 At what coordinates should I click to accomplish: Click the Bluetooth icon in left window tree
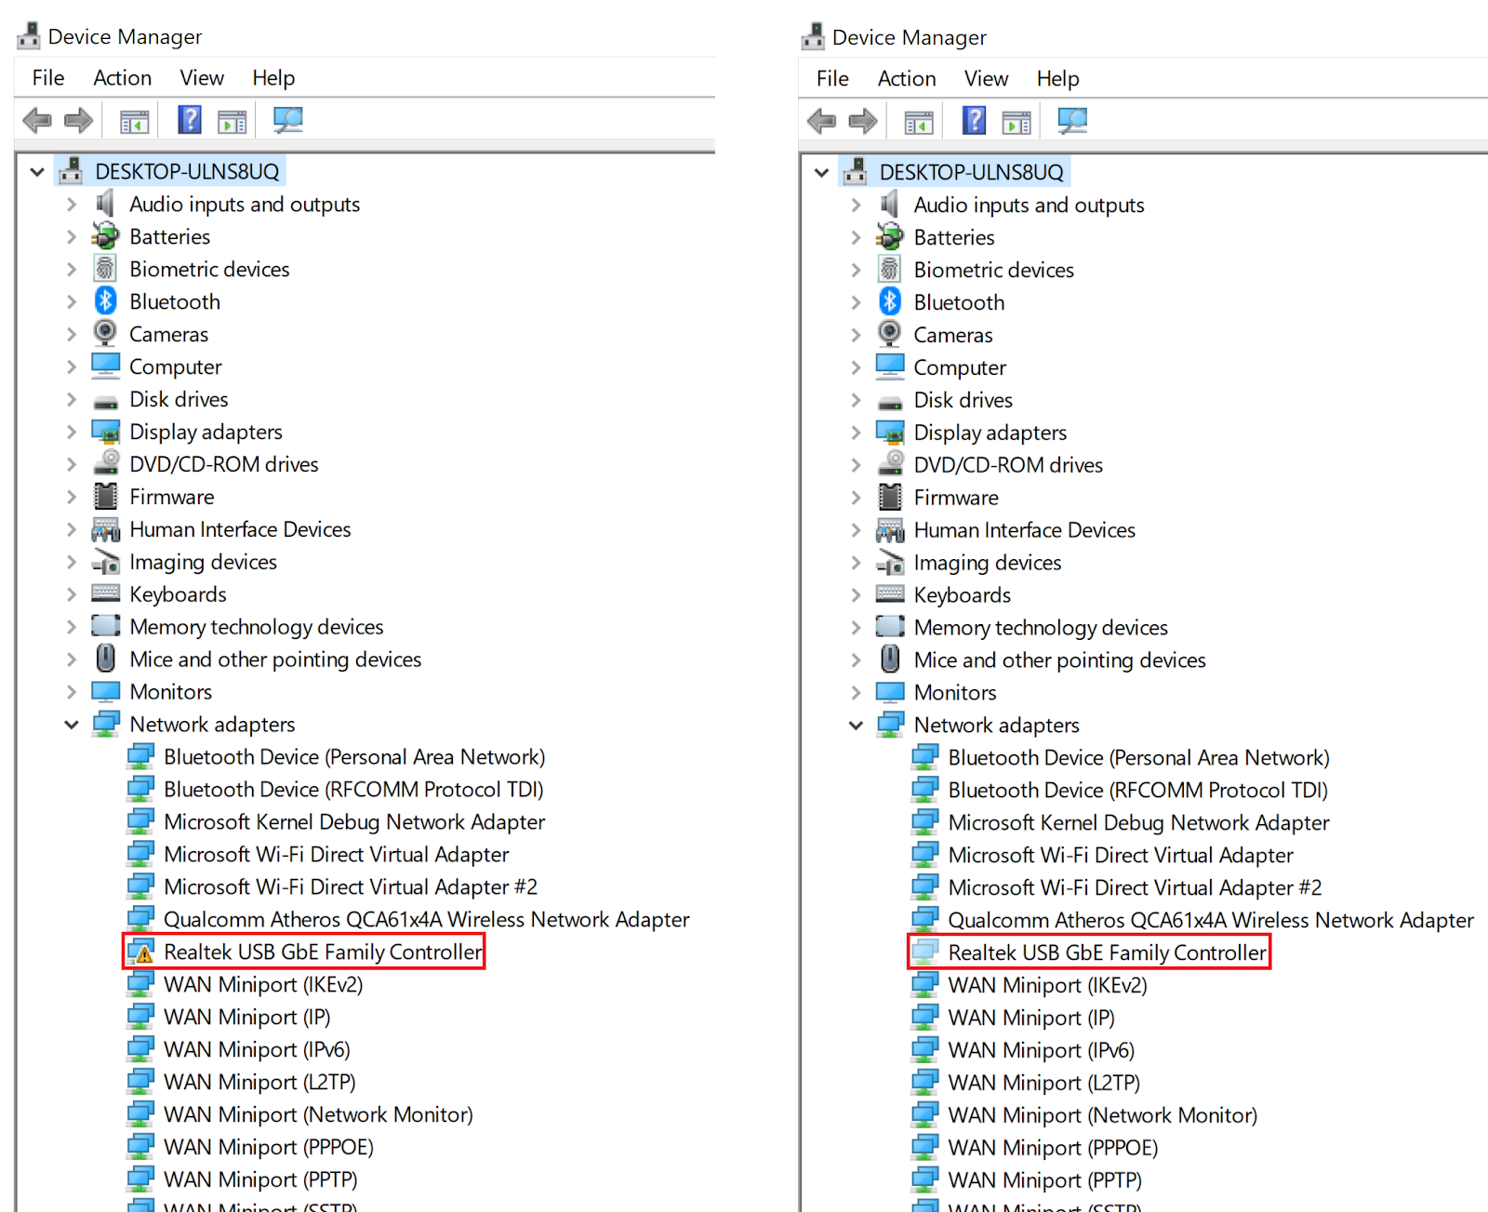105,300
